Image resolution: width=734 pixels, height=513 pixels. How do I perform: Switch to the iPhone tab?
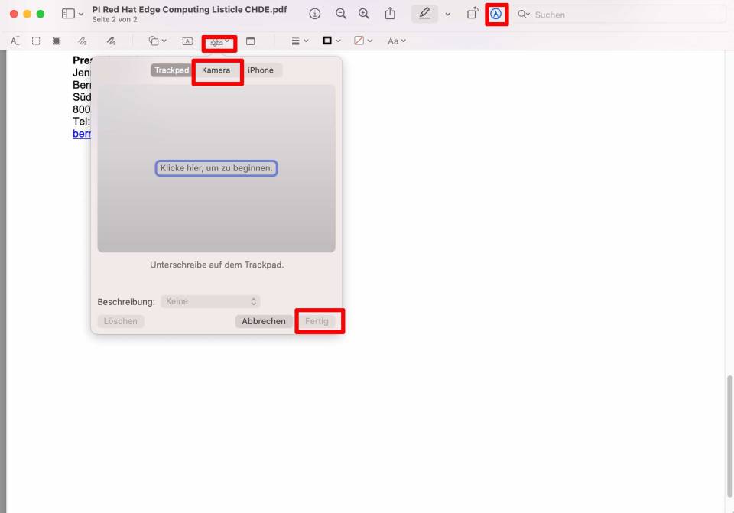tap(261, 70)
